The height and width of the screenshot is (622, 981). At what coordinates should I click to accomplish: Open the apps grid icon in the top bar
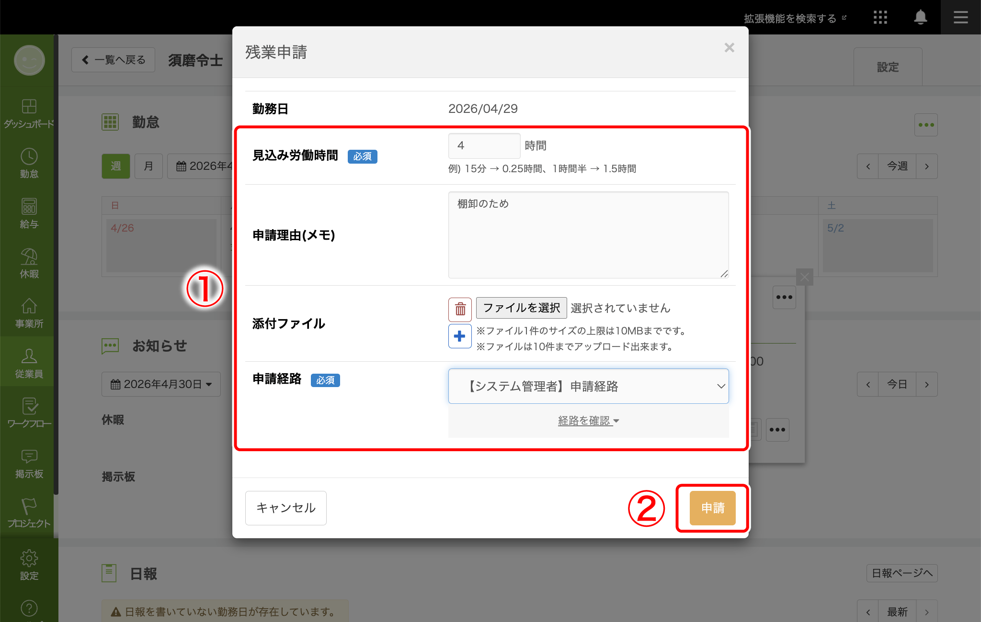[x=880, y=18]
